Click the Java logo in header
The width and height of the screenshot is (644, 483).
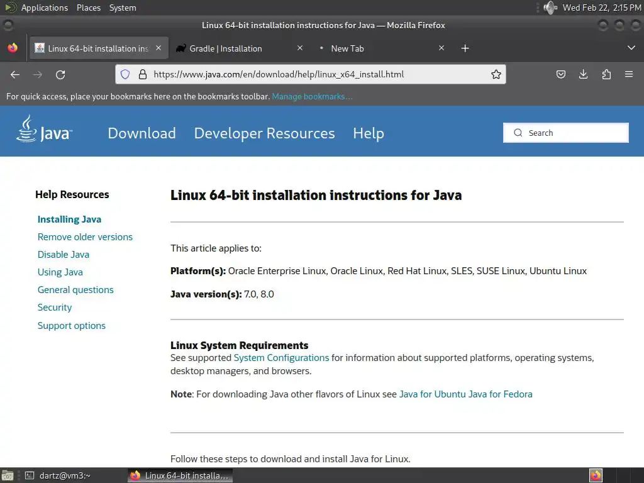pyautogui.click(x=45, y=130)
